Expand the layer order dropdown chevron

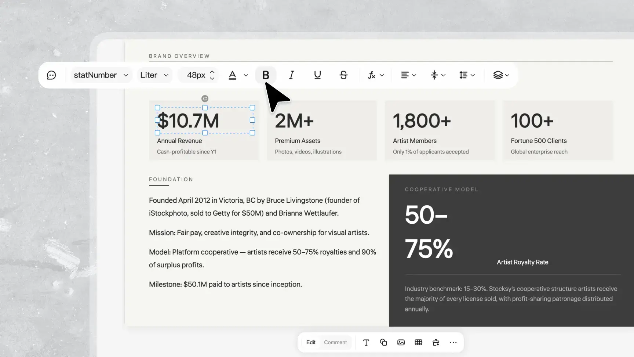click(x=507, y=75)
